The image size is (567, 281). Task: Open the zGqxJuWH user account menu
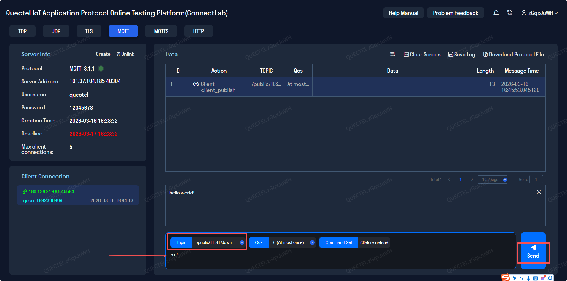pos(540,13)
